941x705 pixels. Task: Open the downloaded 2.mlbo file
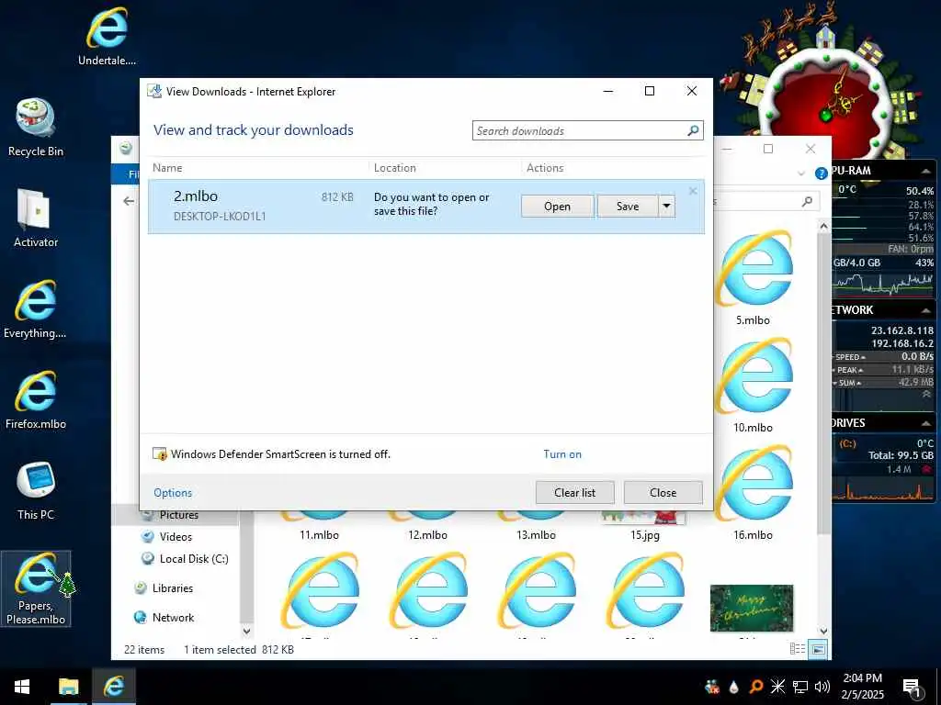558,207
